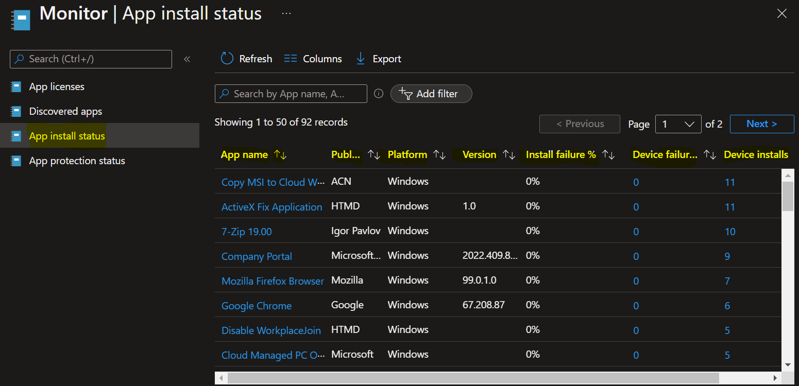Click device installs count 10 for 7-Zip

pyautogui.click(x=730, y=232)
